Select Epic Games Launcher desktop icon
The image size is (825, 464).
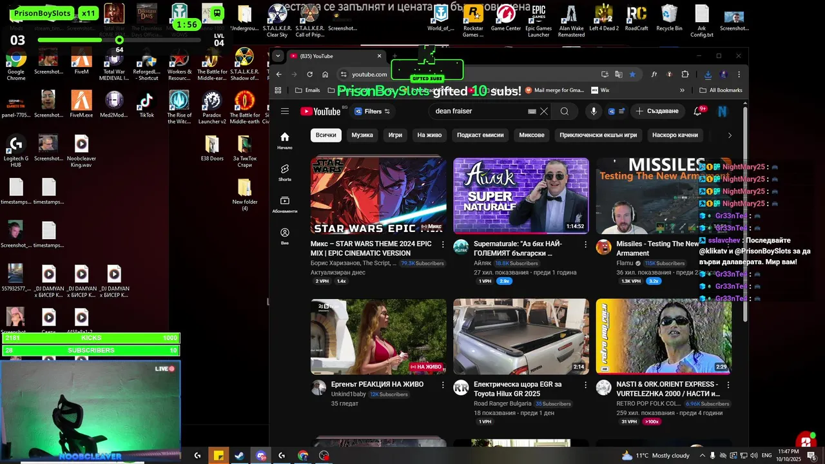538,21
